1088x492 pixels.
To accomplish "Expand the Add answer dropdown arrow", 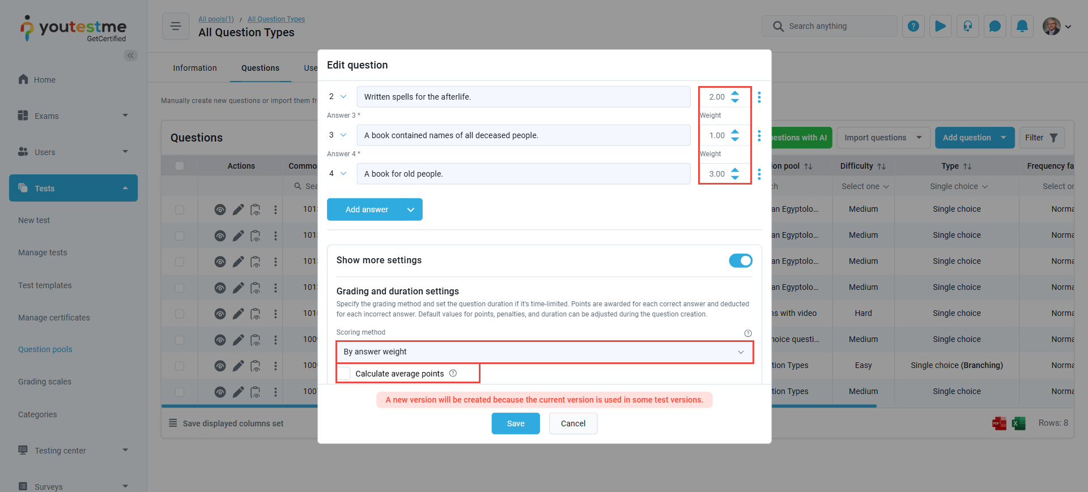I will point(411,209).
